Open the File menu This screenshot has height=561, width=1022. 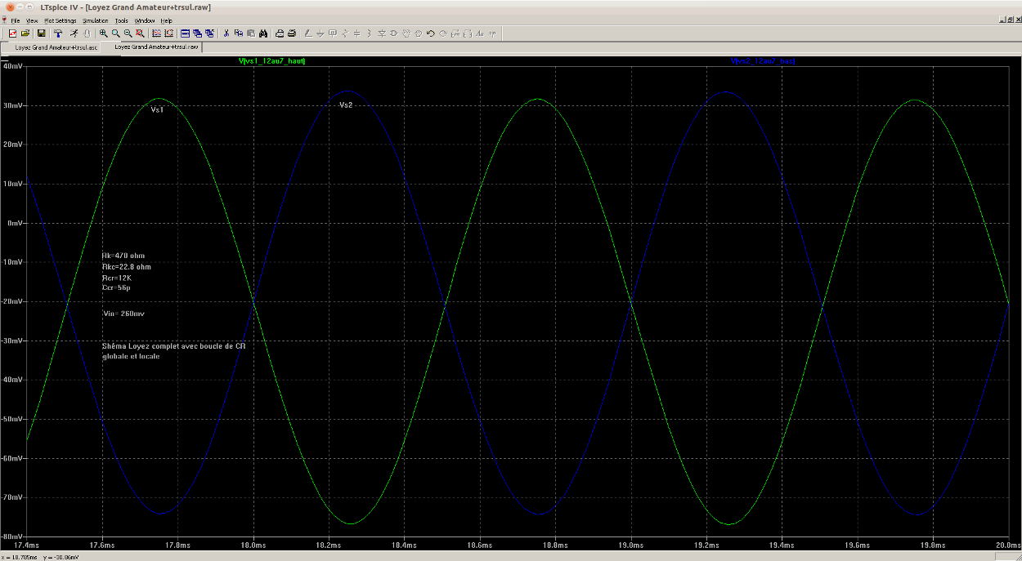(15, 20)
